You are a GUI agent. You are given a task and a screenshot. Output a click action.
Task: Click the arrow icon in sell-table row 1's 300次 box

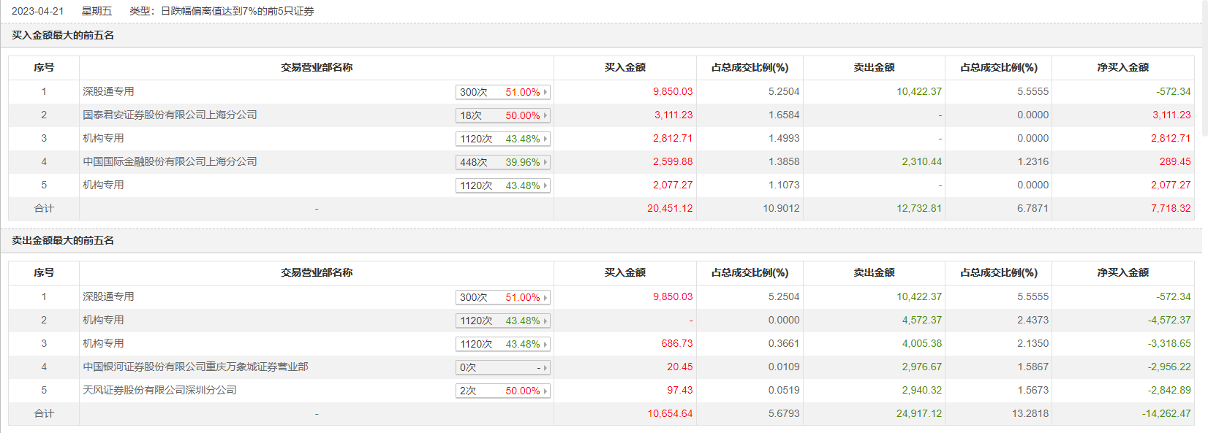(x=546, y=297)
